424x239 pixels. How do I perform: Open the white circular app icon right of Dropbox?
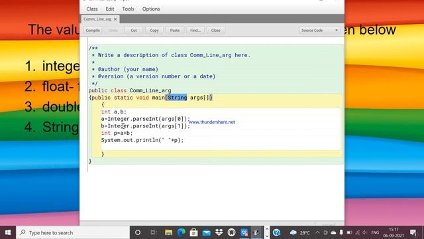click(x=232, y=232)
